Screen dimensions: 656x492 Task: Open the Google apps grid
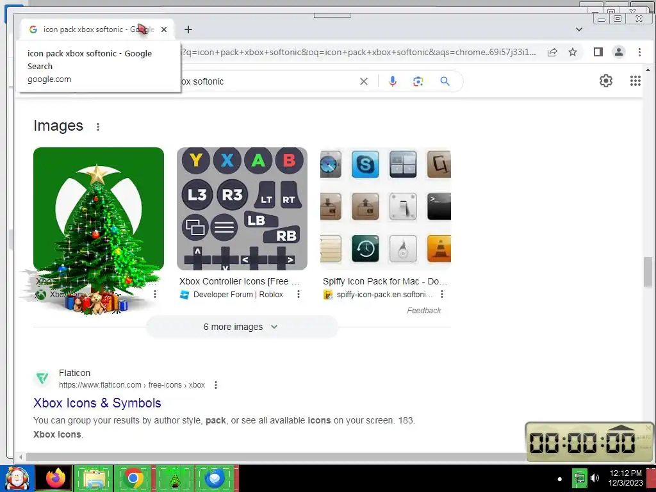click(x=635, y=81)
